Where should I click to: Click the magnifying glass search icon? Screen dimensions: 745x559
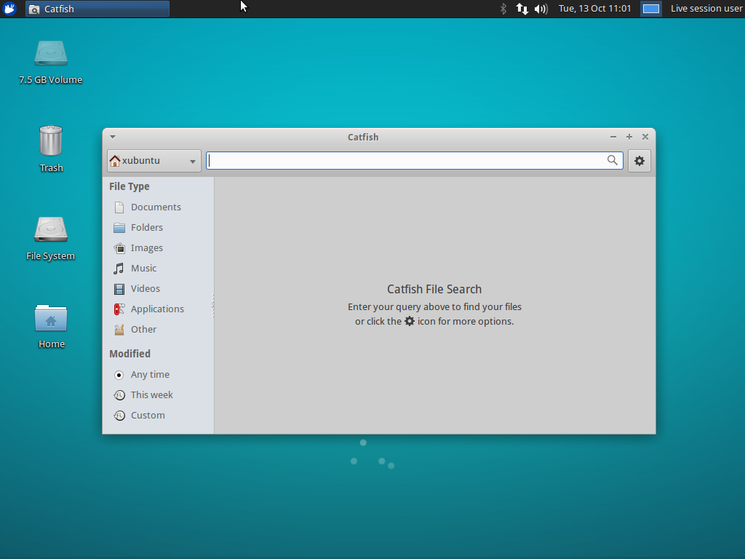coord(612,160)
